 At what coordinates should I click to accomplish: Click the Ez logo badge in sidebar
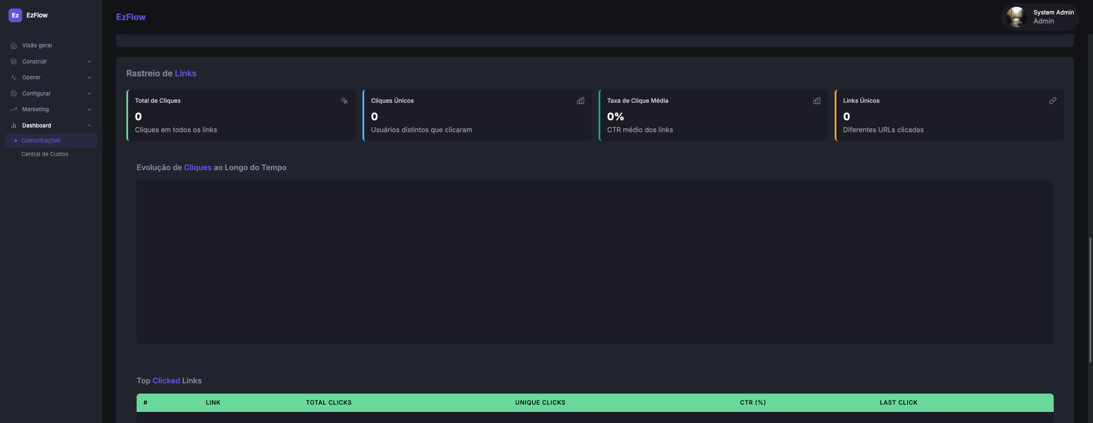click(x=15, y=15)
